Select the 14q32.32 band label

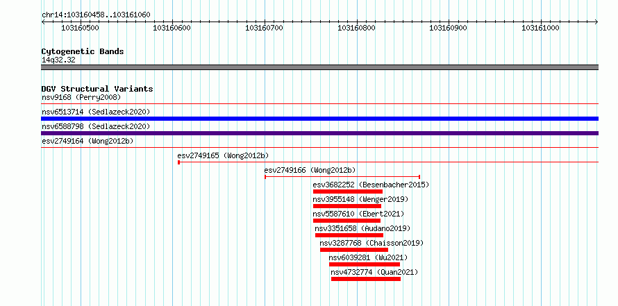click(x=58, y=60)
